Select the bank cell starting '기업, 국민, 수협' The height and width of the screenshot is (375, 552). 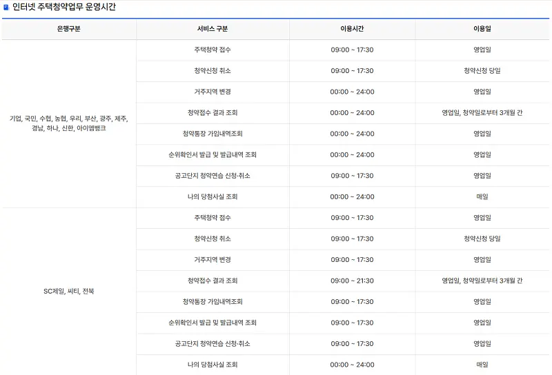[x=68, y=123]
